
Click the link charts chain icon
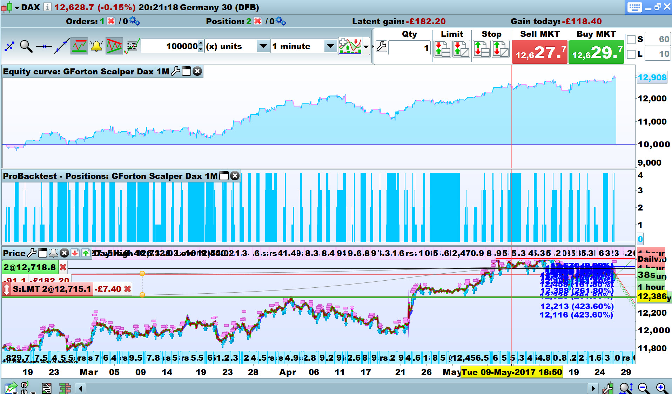pos(25,388)
